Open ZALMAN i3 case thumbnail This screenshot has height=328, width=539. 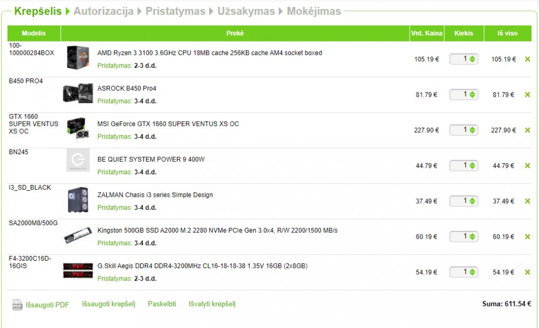tap(78, 199)
